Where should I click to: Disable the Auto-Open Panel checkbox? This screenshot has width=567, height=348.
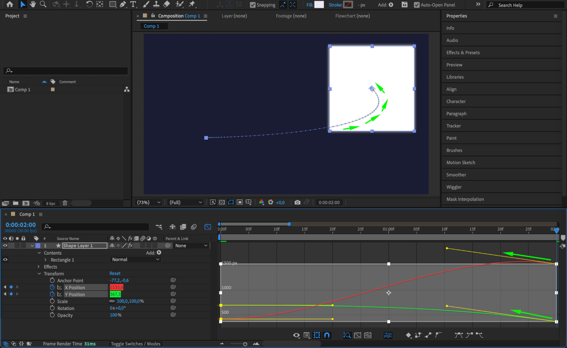(416, 5)
